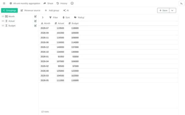The width and height of the screenshot is (185, 115).
Task: Click the sigma icon next to Budget
Action: 6,26
